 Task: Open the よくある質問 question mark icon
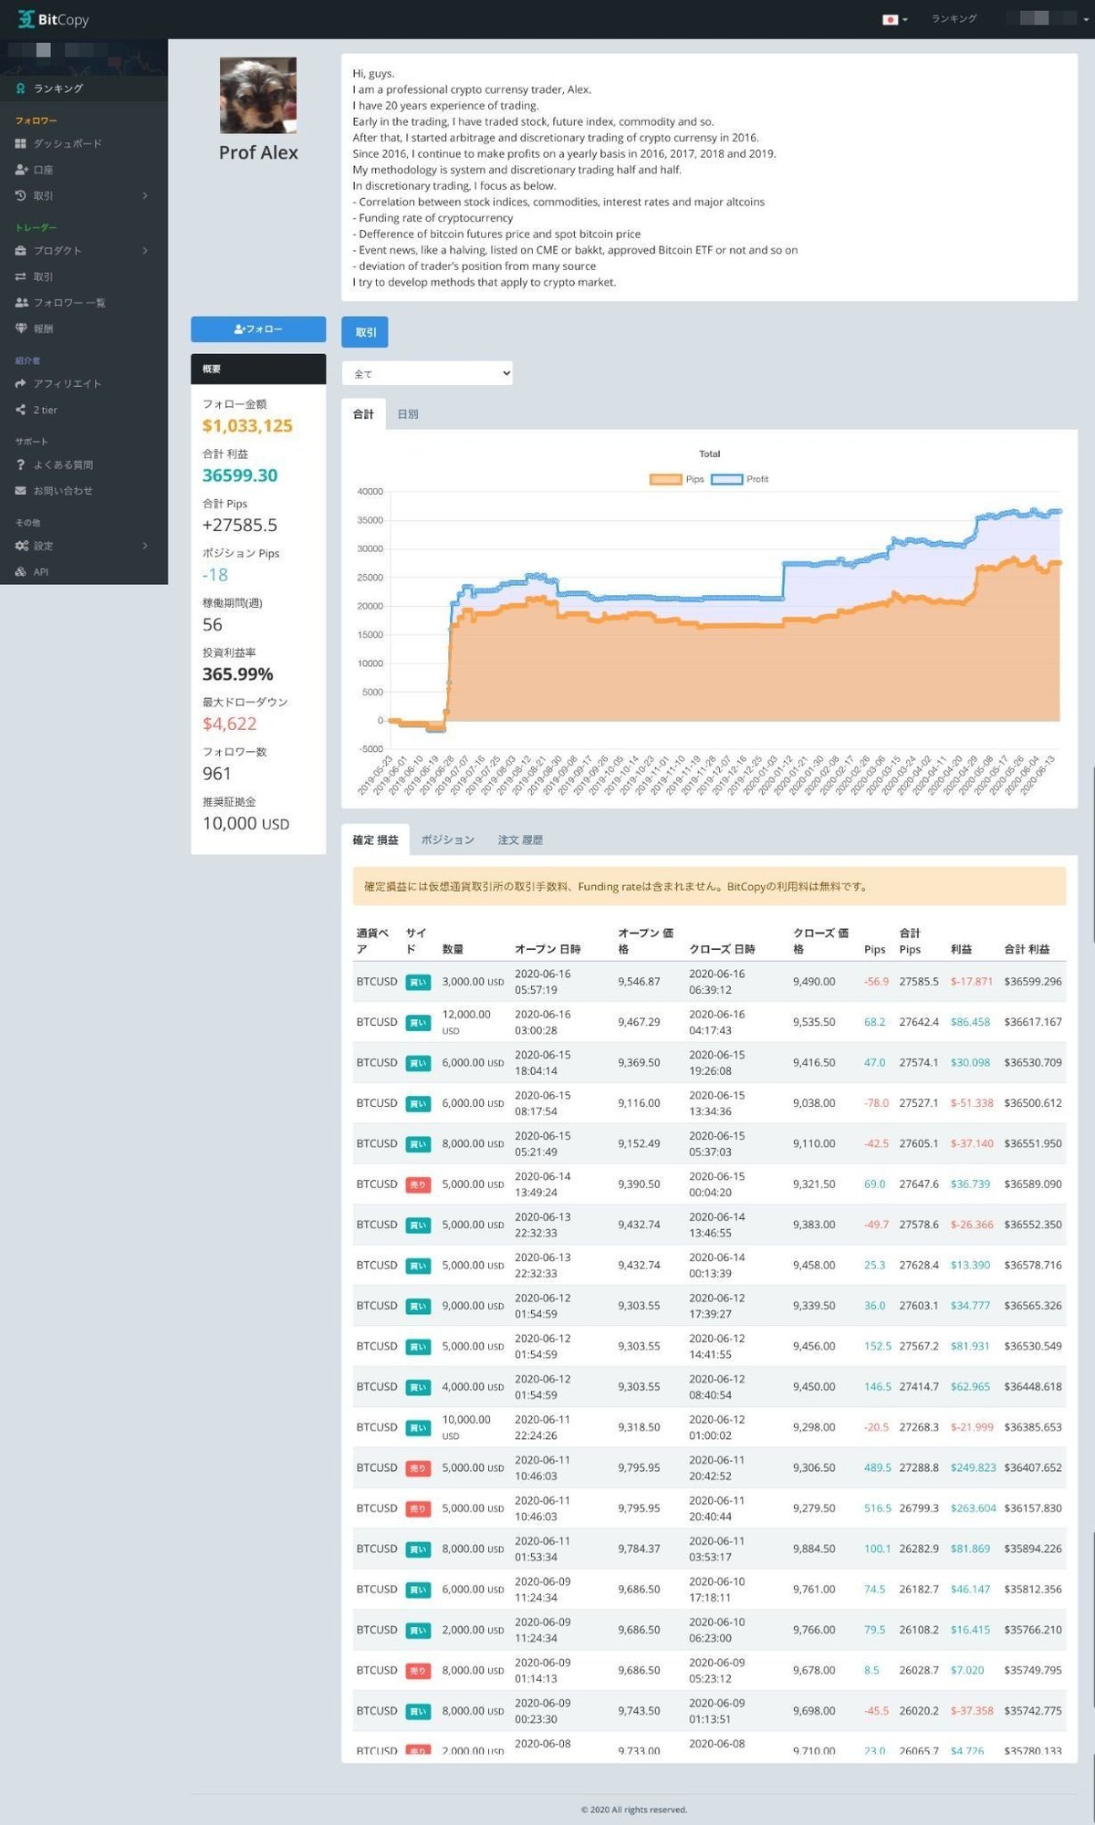click(21, 464)
